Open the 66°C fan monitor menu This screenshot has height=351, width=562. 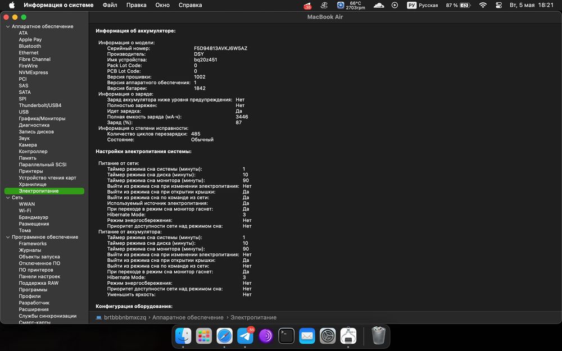pyautogui.click(x=351, y=5)
